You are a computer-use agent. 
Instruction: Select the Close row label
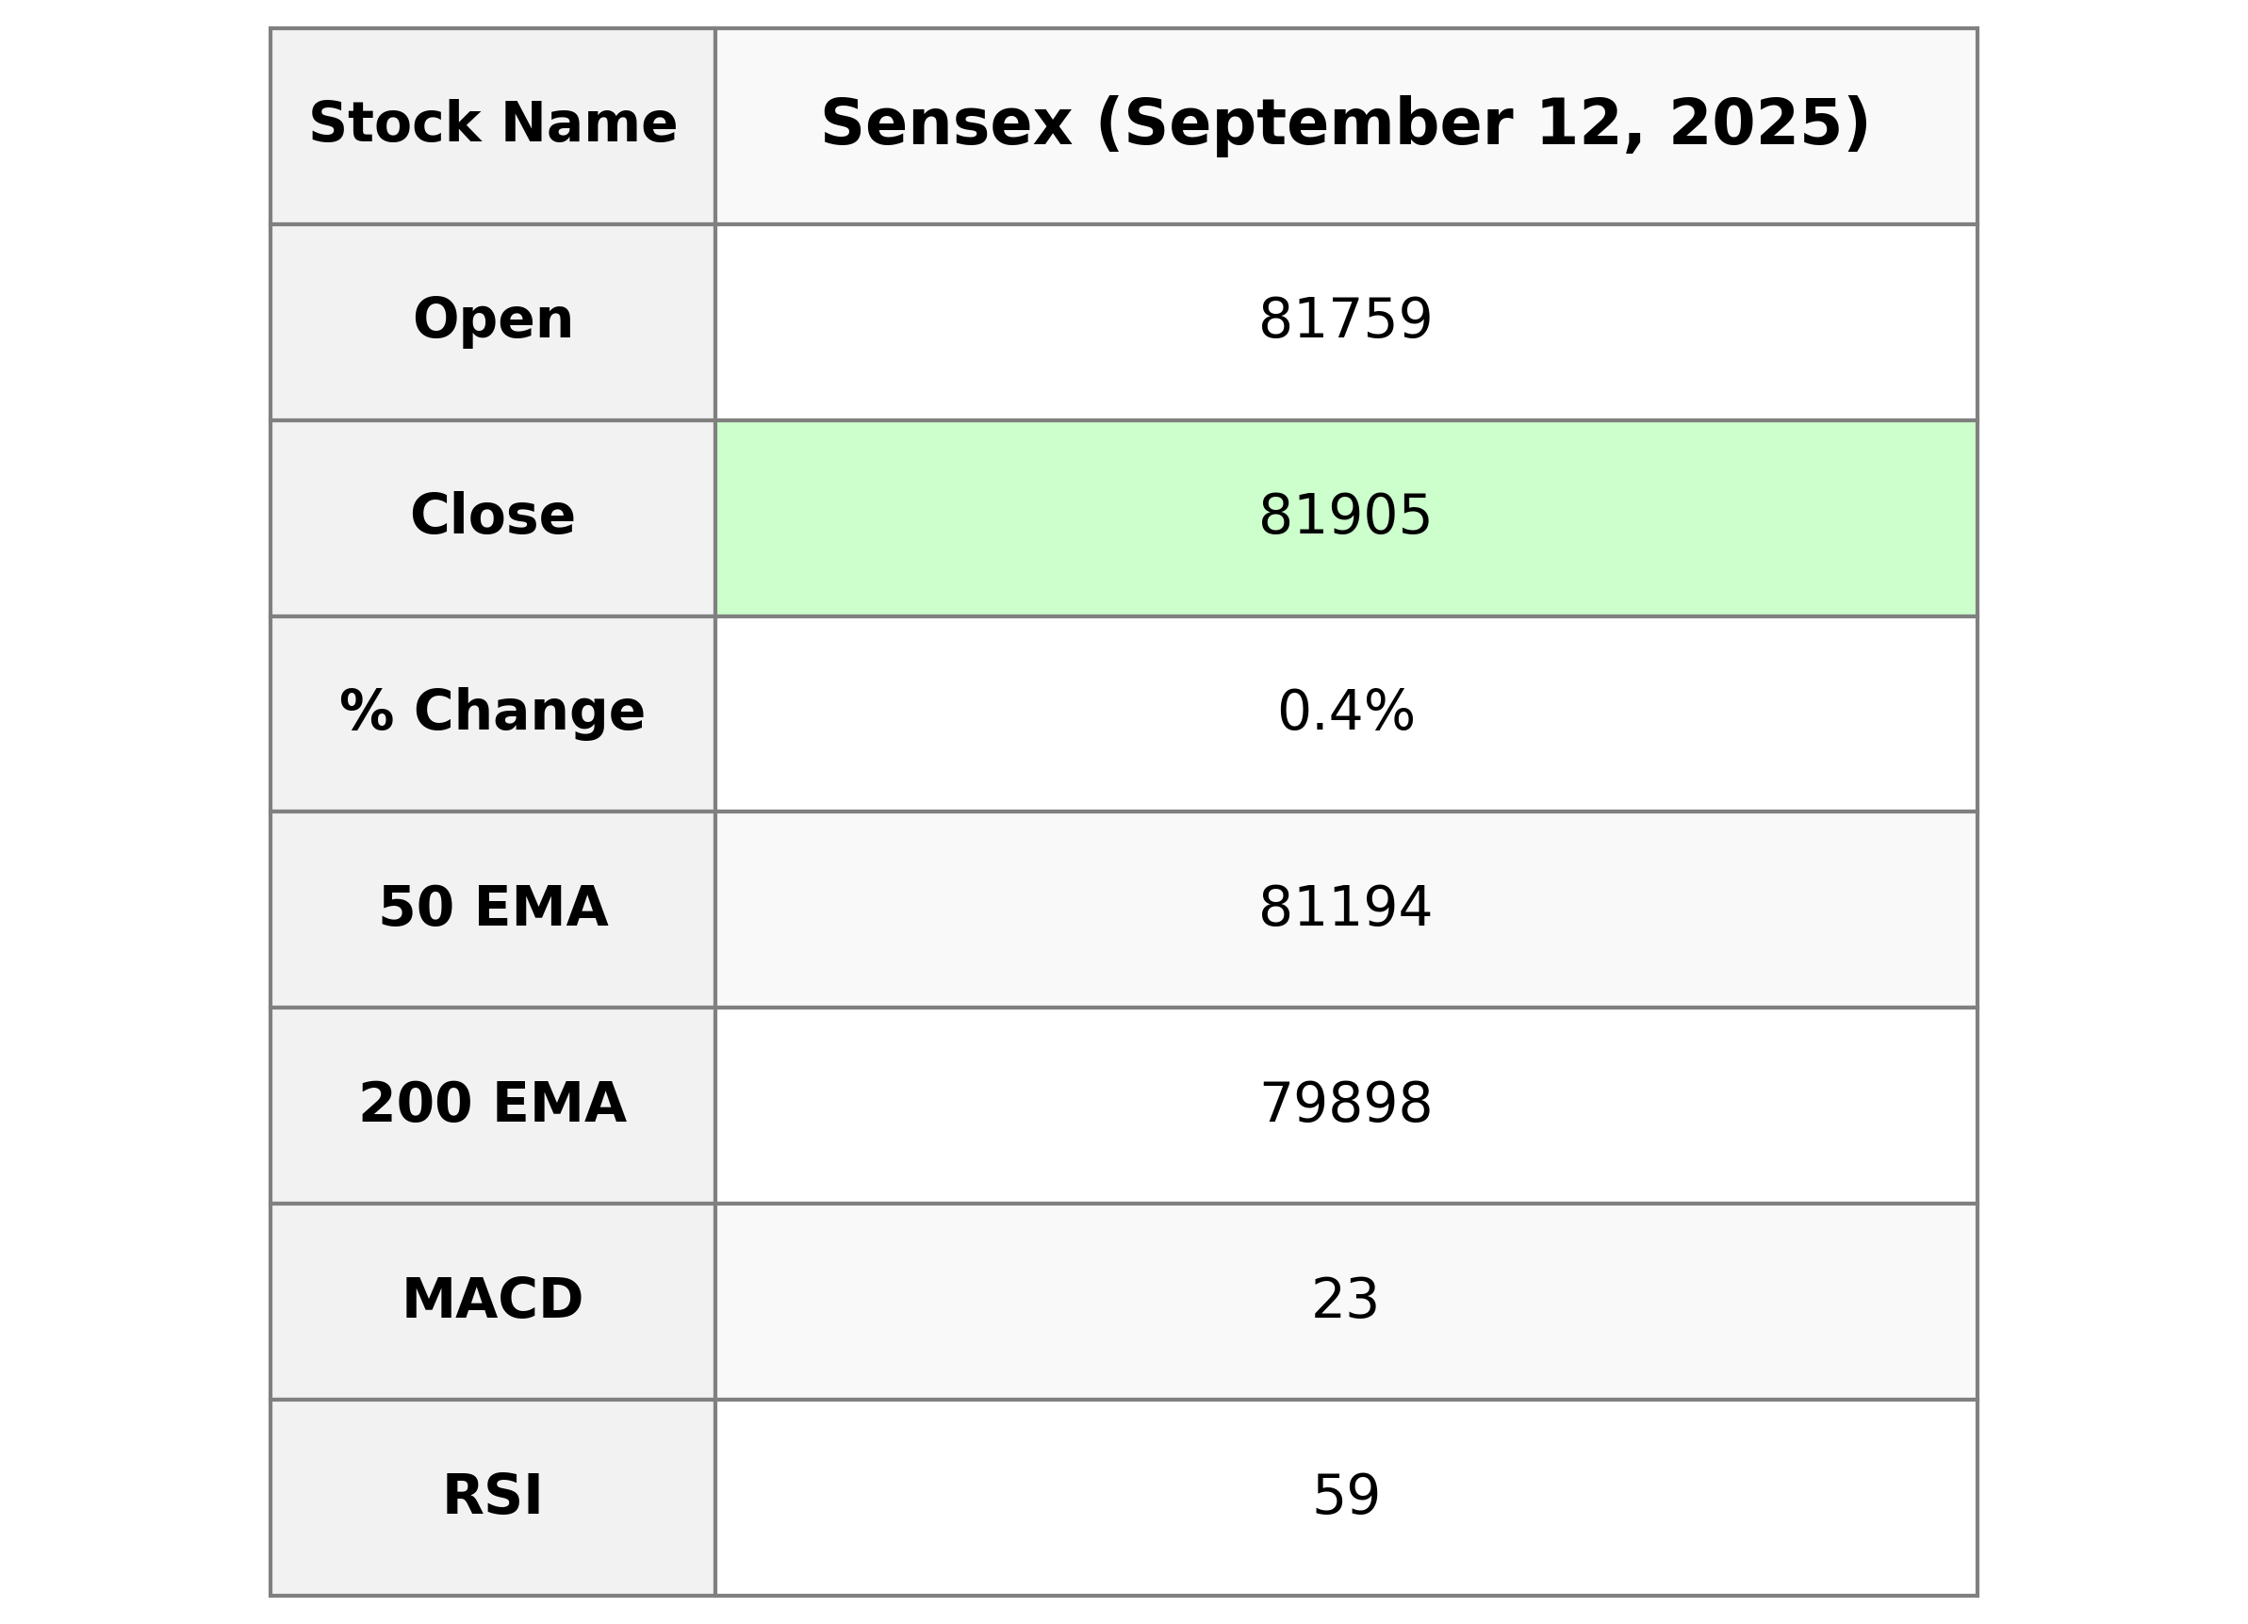(x=493, y=516)
